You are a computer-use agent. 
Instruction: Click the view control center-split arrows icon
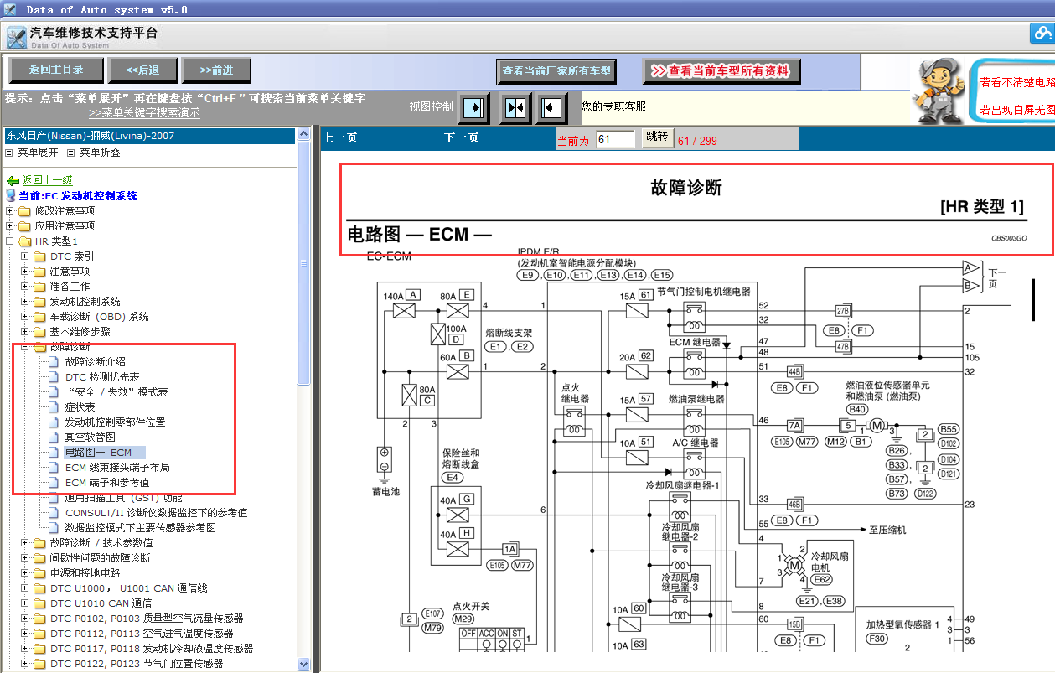[x=515, y=107]
